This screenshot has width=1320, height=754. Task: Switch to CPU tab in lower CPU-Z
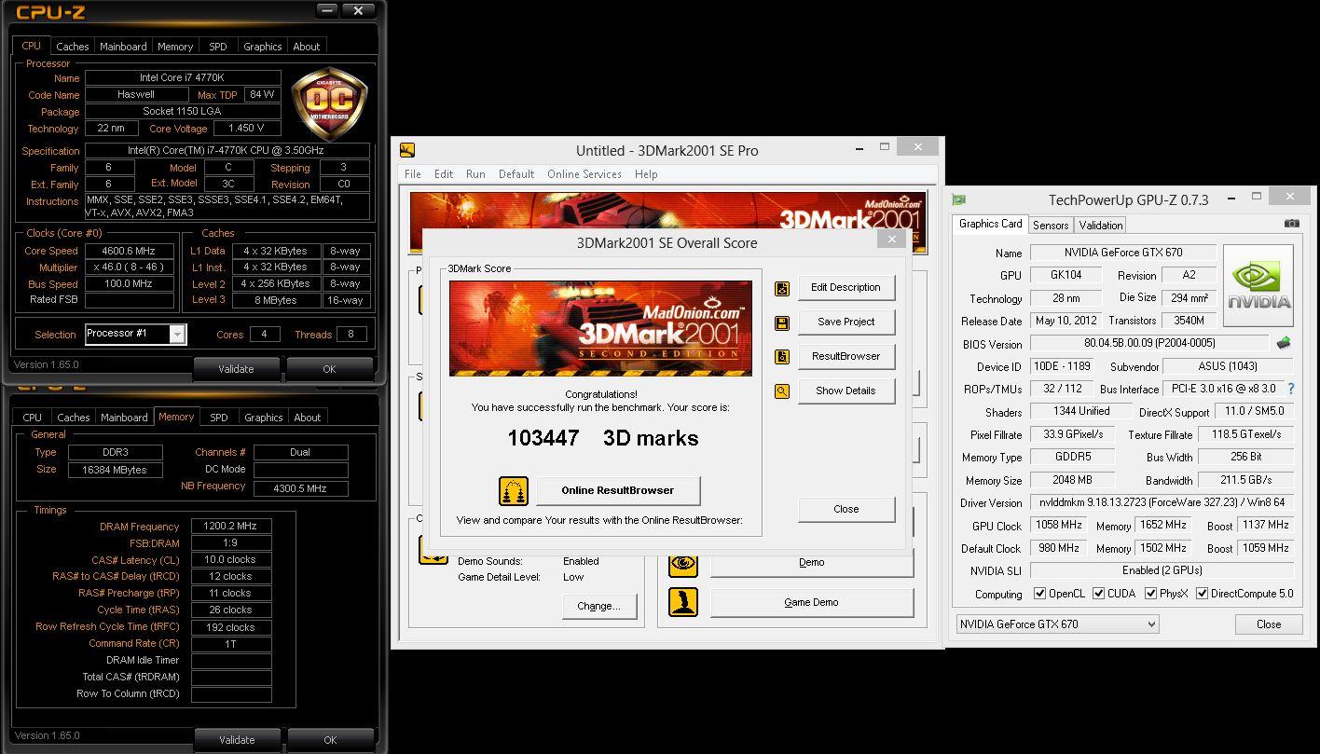tap(32, 418)
